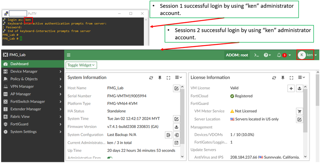Open the ken user account dropdown
320x163 pixels.
(308, 55)
